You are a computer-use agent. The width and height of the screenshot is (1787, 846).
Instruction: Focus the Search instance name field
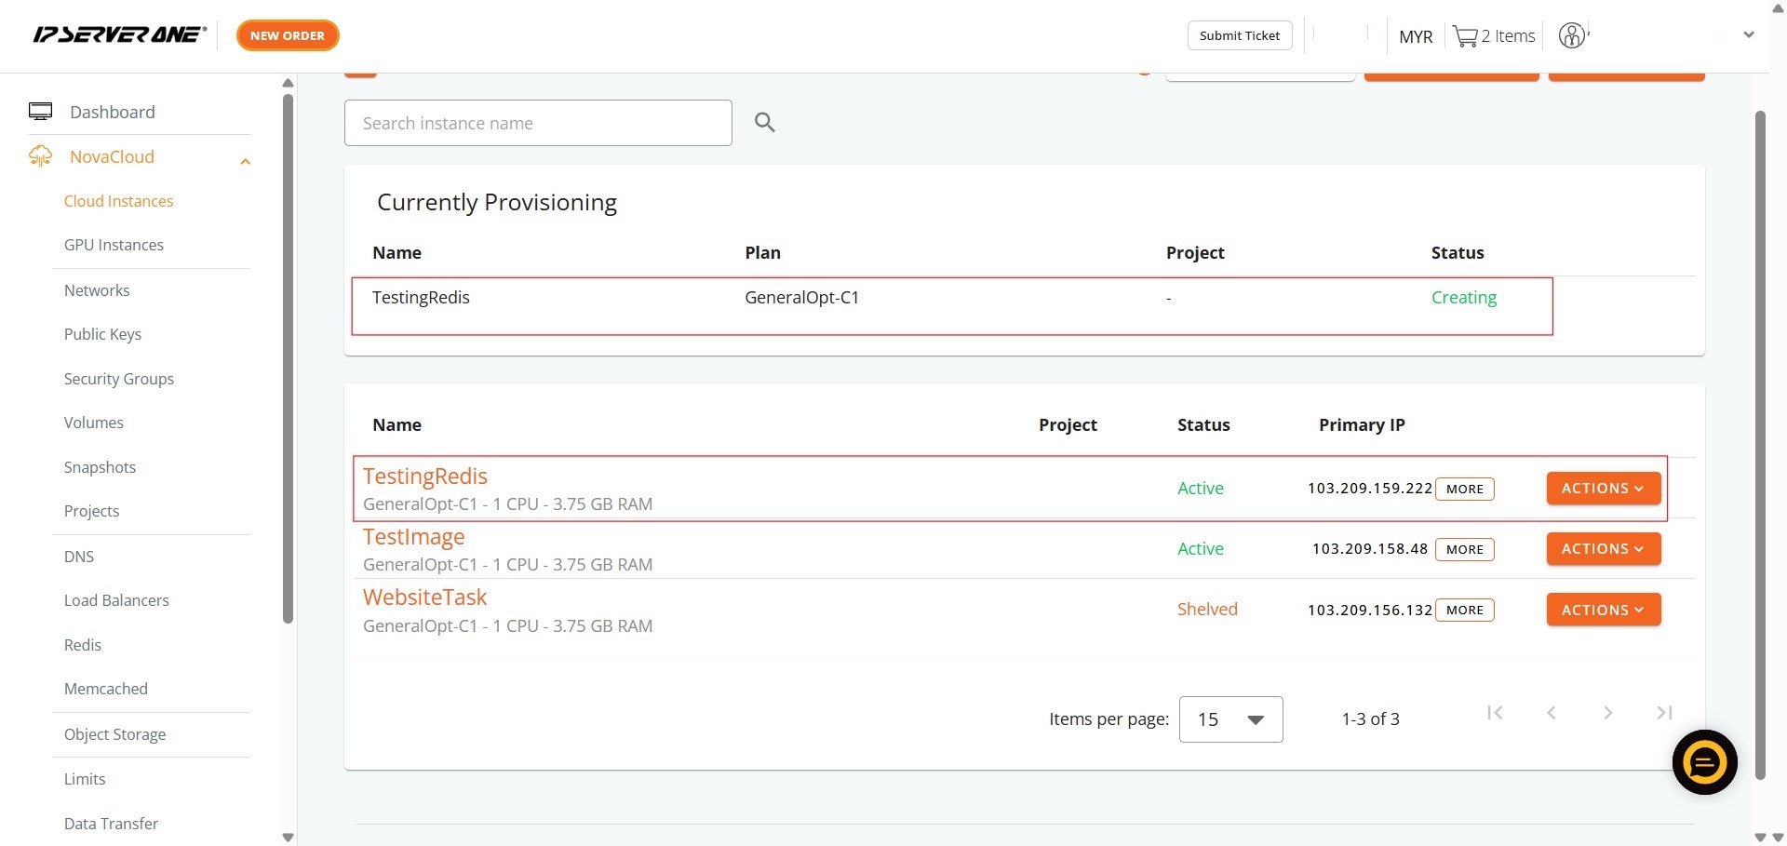[x=538, y=123]
